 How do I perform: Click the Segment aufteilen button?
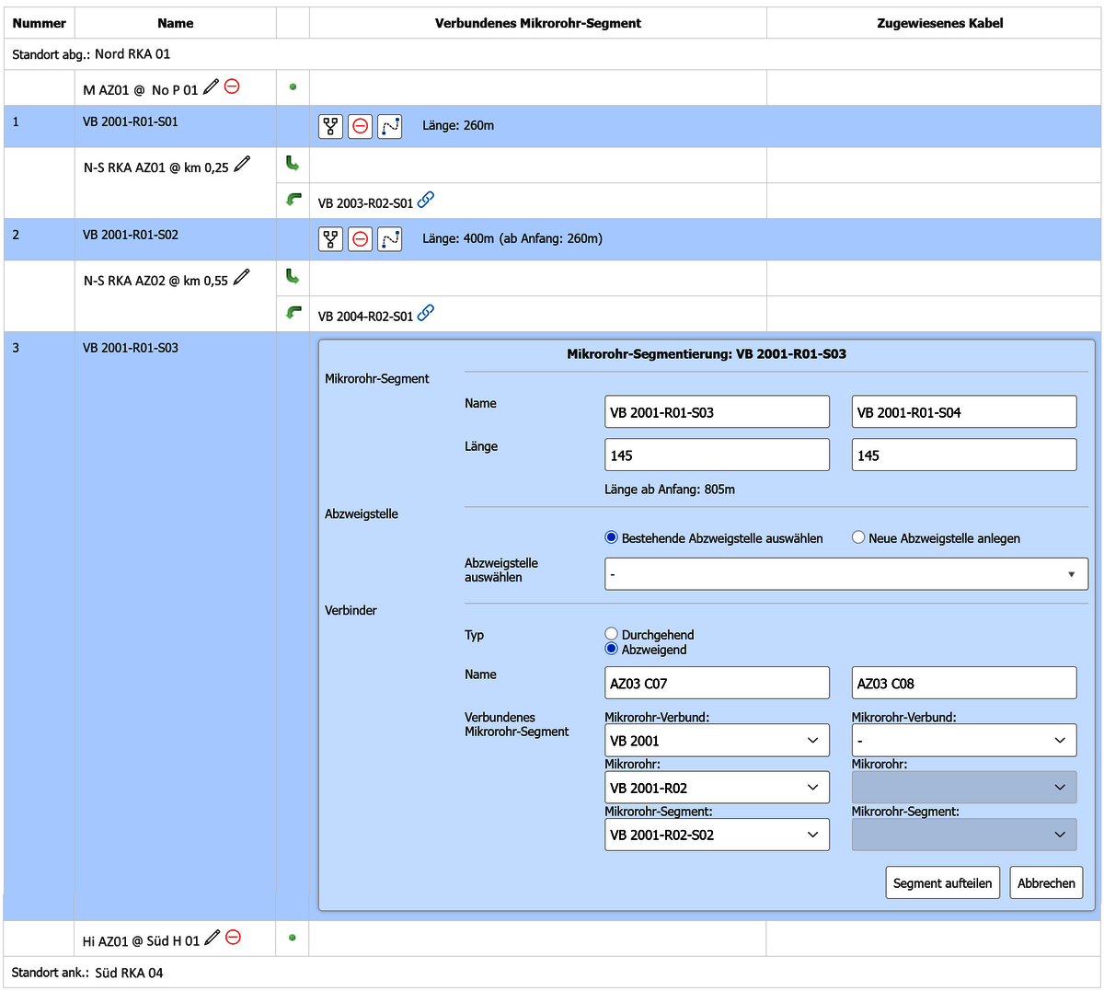coord(942,882)
